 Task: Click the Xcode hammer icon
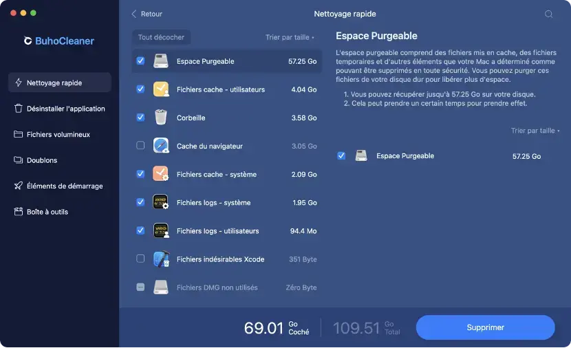tap(160, 259)
